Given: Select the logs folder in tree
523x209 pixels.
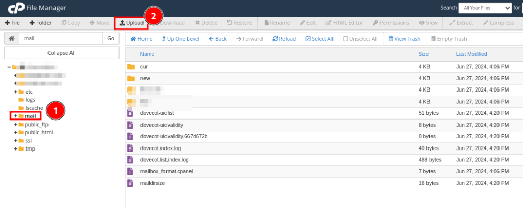Looking at the screenshot, I should tap(30, 100).
